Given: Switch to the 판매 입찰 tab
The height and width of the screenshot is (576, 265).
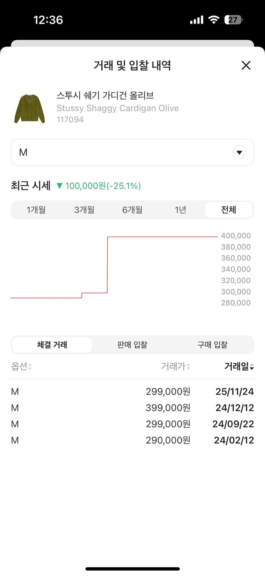Looking at the screenshot, I should coord(132,345).
